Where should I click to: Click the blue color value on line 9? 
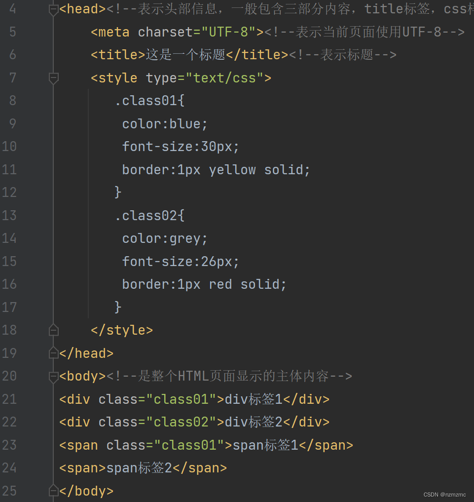184,123
